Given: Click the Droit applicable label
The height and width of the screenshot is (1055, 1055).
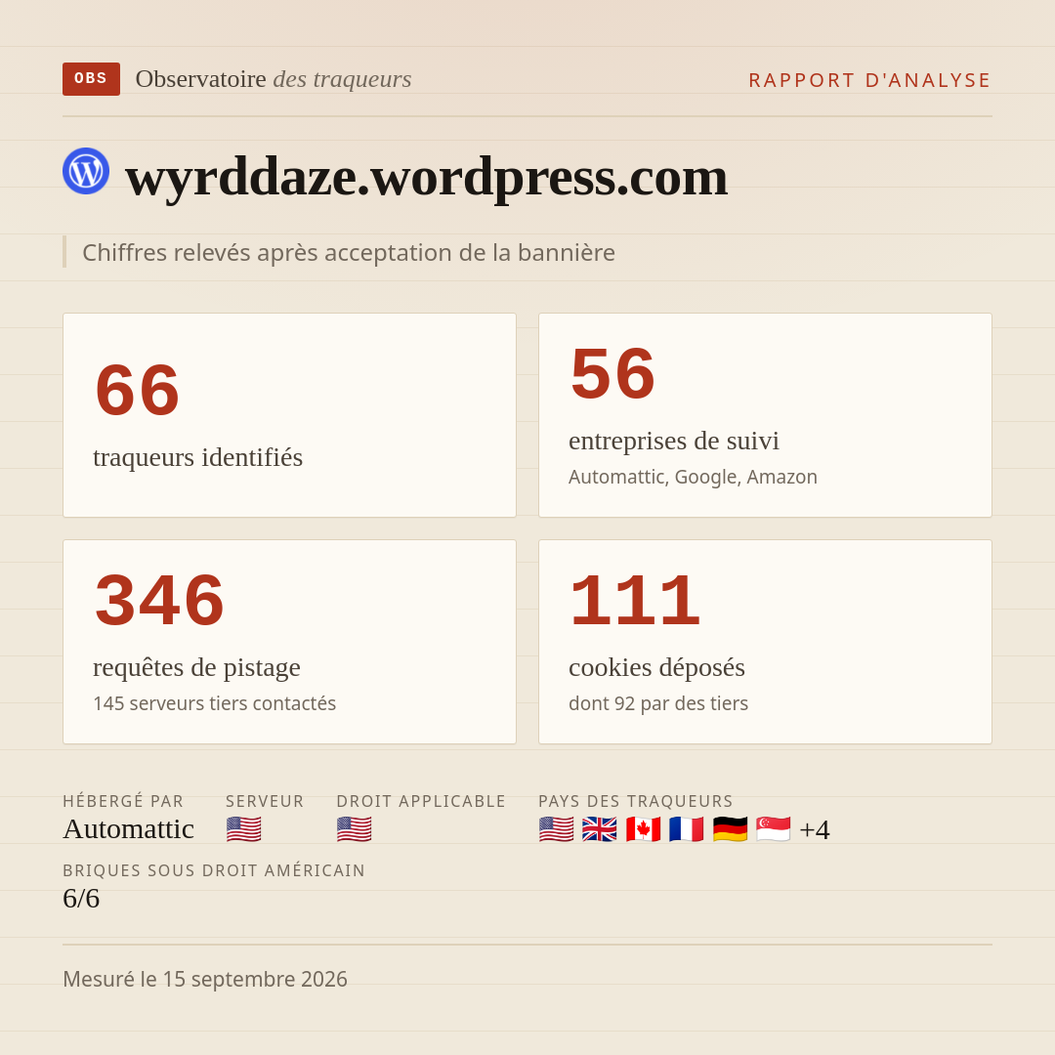Looking at the screenshot, I should [421, 801].
